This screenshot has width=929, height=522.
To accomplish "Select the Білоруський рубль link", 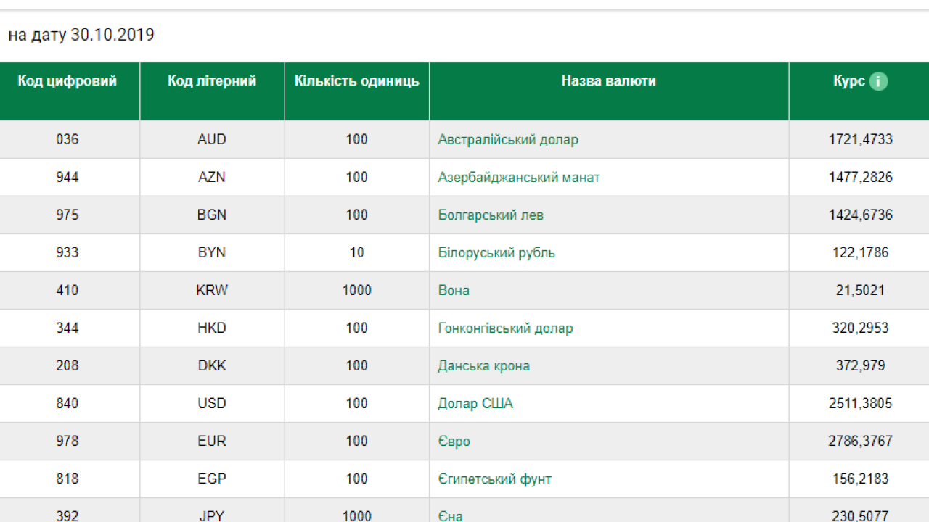I will (496, 252).
